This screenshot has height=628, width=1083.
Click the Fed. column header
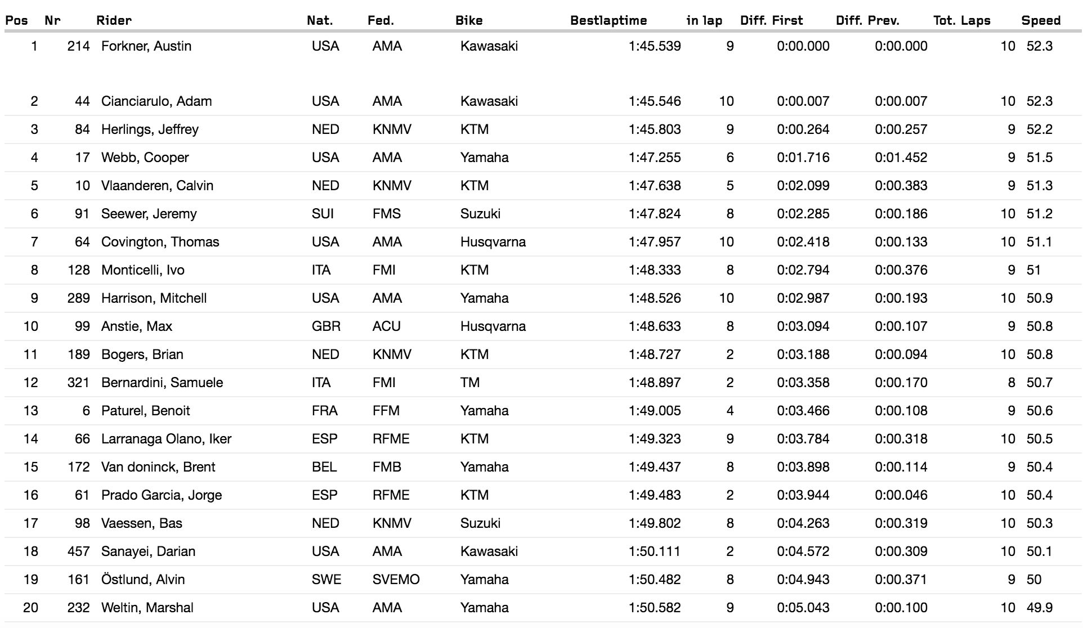381,21
